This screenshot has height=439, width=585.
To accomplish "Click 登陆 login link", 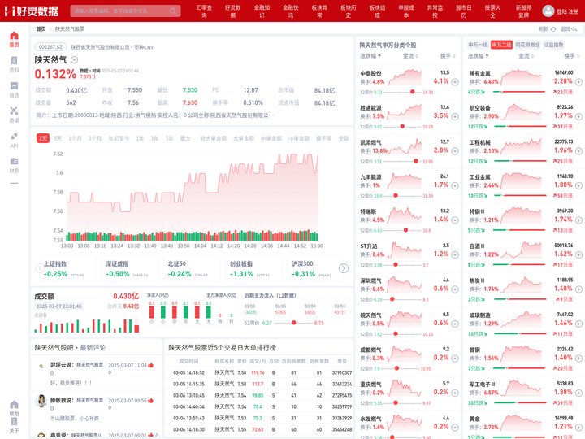I will click(x=561, y=11).
